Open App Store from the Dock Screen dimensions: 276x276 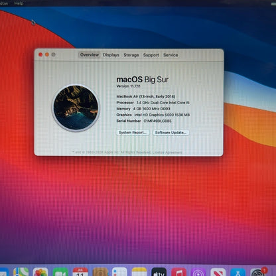(x=238, y=272)
